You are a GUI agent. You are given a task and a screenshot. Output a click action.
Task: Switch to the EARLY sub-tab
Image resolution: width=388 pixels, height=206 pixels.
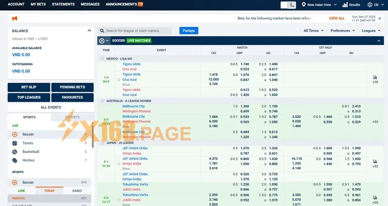[77, 191]
